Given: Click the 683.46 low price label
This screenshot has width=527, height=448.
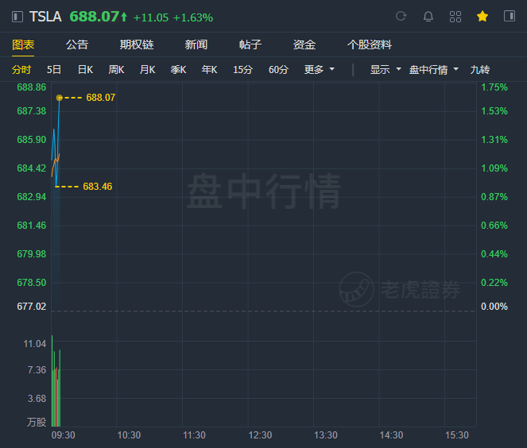Looking at the screenshot, I should point(98,187).
